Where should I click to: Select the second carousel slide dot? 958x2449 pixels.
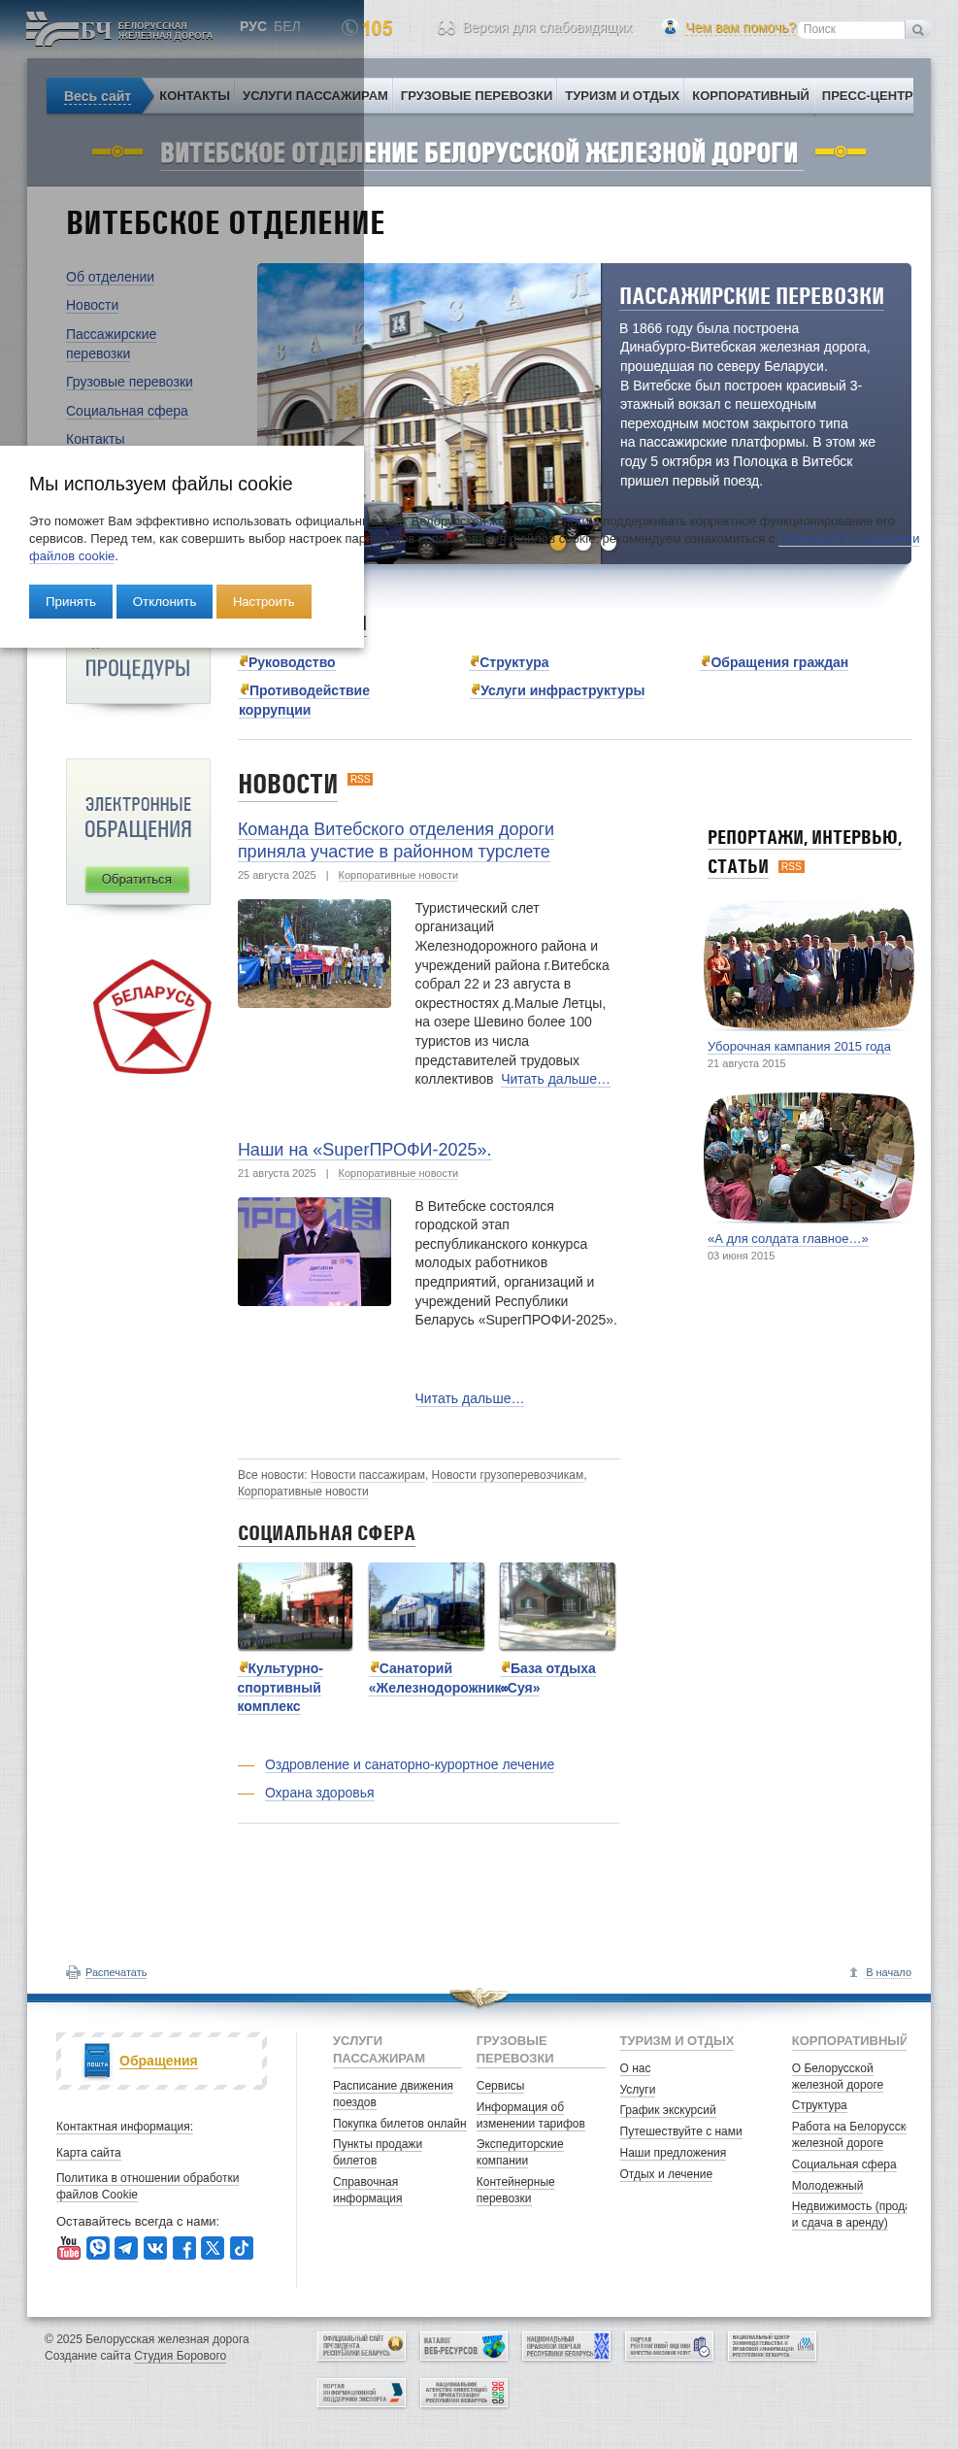coord(583,543)
